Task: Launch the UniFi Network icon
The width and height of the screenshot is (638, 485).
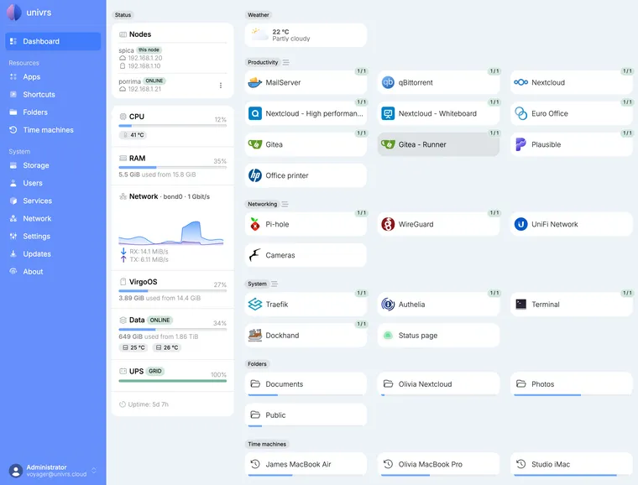Action: click(x=520, y=224)
